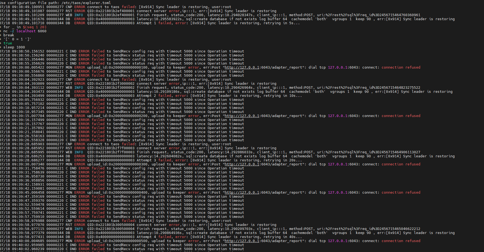Viewport: 484px width, 252px height.
Task: Click the 'sleep 1000' command line
Action: click(14, 47)
